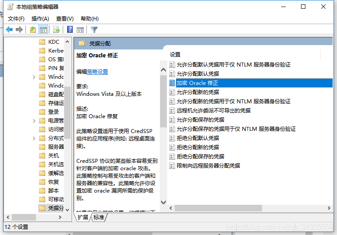Click the settings list horizontal scrollbar thumb
337x235 pixels.
[x=218, y=208]
